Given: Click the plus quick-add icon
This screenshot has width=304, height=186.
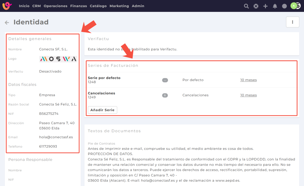Looking at the screenshot, I should point(265,6).
